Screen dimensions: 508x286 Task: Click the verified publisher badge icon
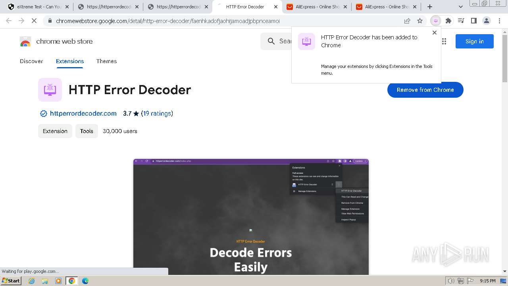tap(44, 114)
